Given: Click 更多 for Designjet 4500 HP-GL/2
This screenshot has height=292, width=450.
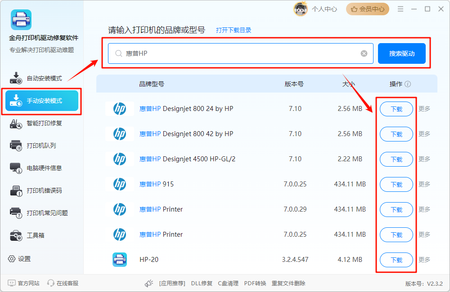Looking at the screenshot, I should [x=424, y=159].
